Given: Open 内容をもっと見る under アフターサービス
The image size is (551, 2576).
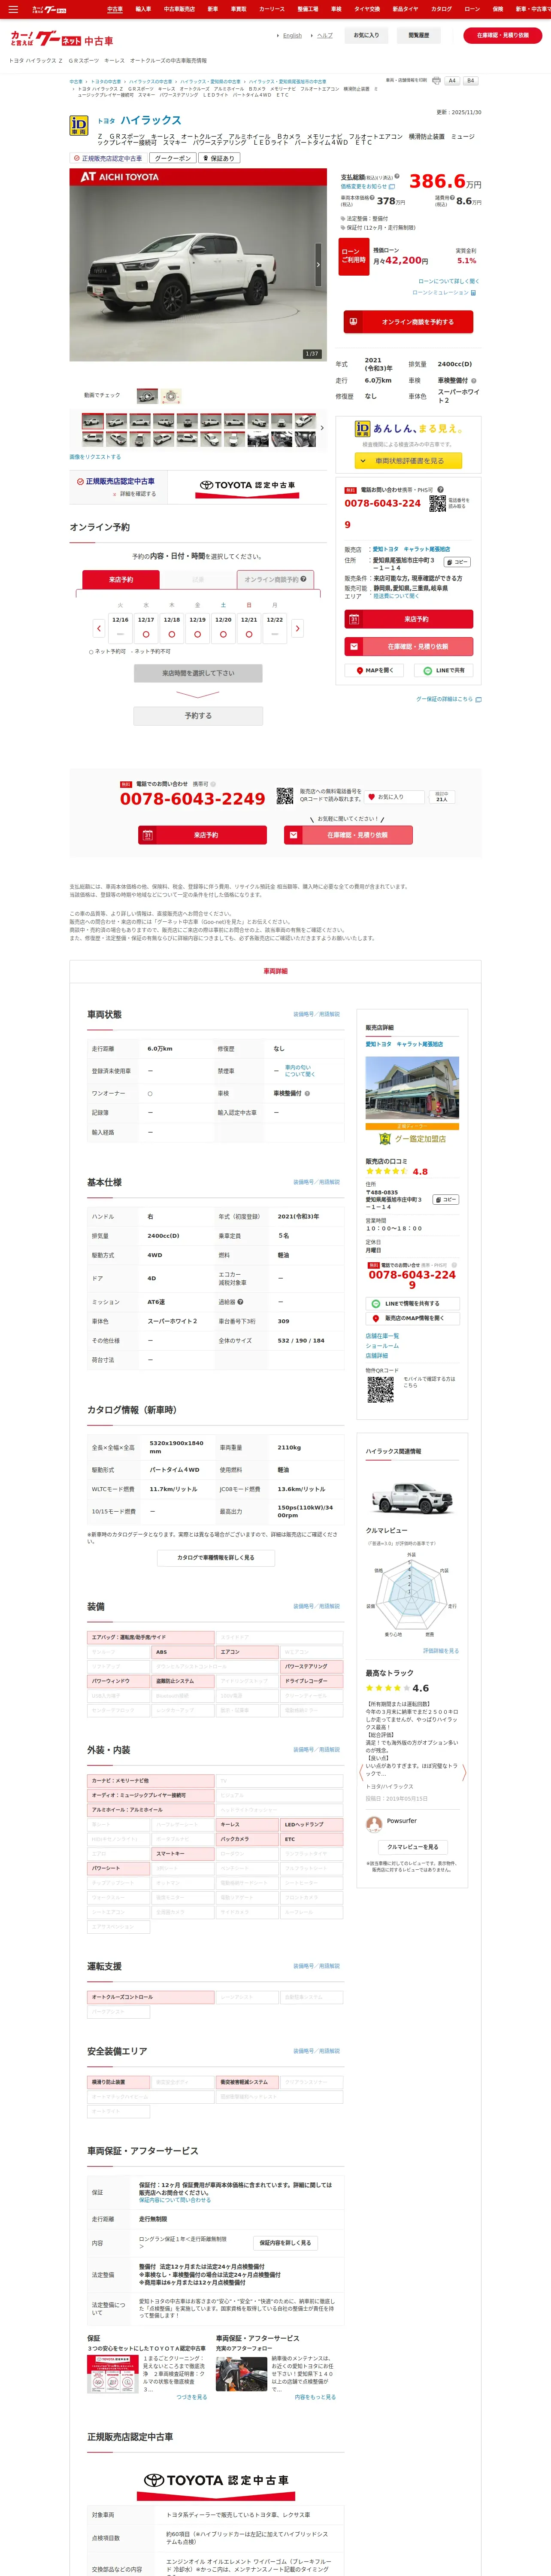Looking at the screenshot, I should pyautogui.click(x=315, y=2397).
